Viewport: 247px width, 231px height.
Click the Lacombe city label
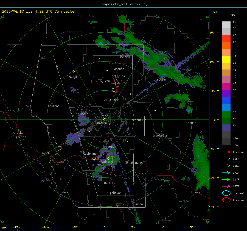point(118,69)
